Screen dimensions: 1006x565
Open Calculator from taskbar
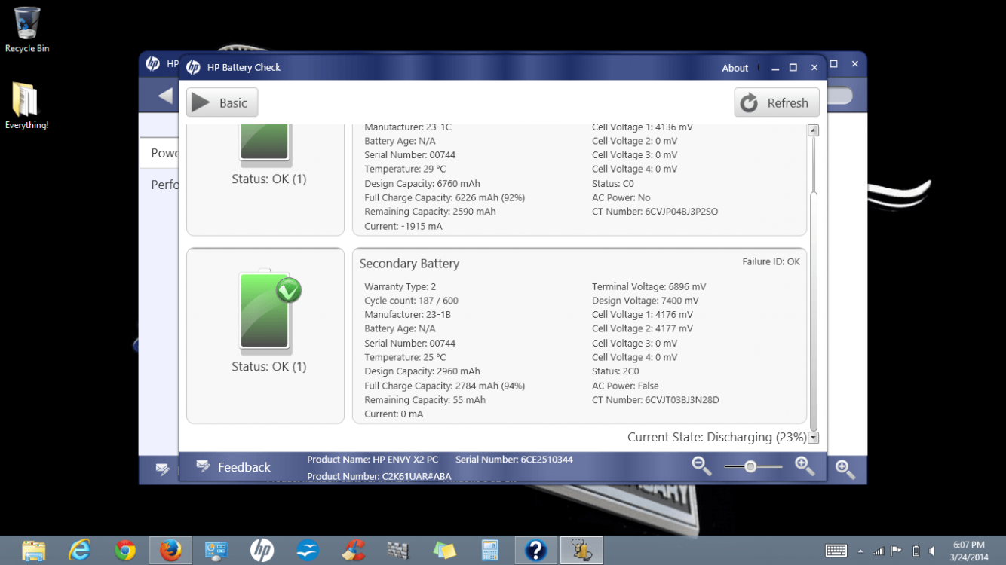pyautogui.click(x=490, y=551)
